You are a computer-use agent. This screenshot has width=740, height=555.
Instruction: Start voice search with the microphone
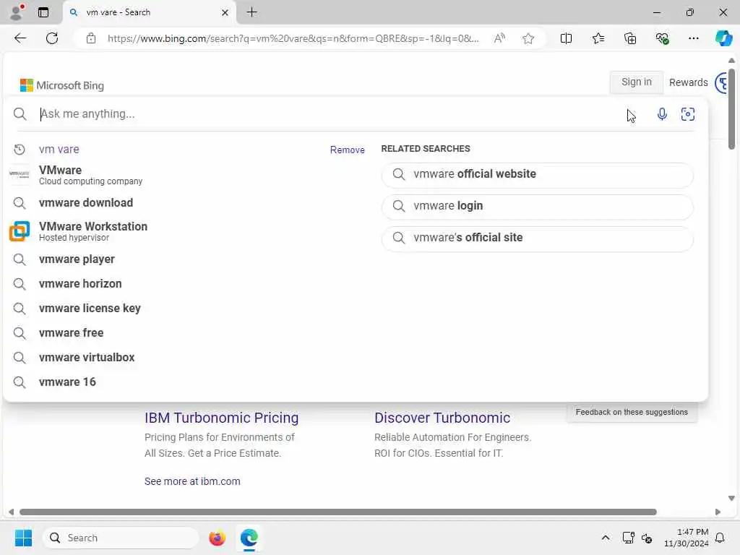click(662, 113)
